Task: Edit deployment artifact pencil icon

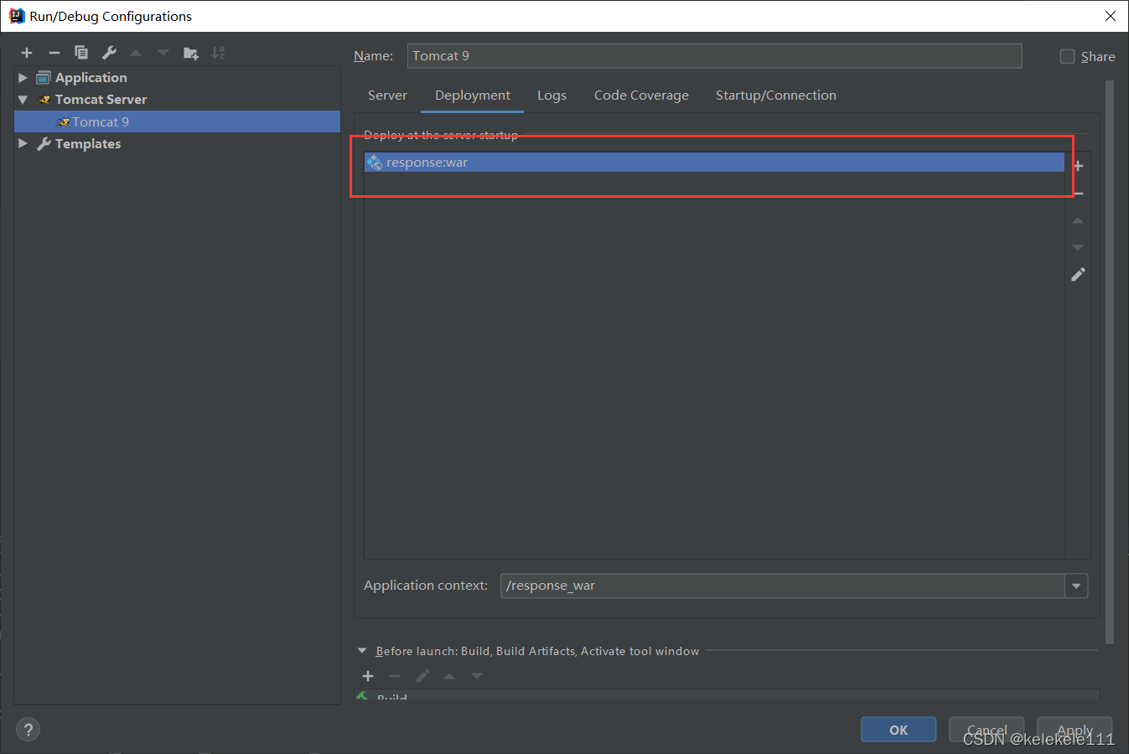Action: pos(1078,275)
